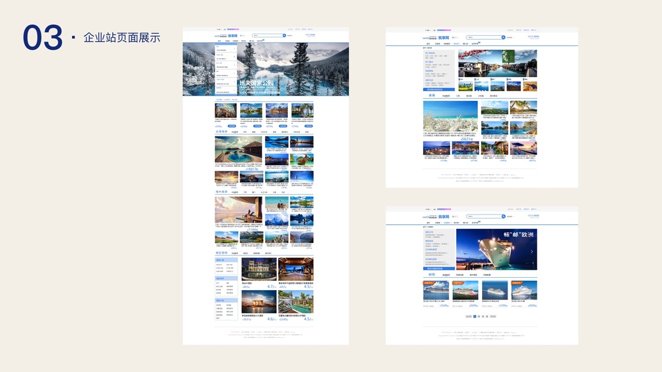Click search magnifier icon in bottom-right cruise mockup
The width and height of the screenshot is (662, 372).
(x=503, y=216)
